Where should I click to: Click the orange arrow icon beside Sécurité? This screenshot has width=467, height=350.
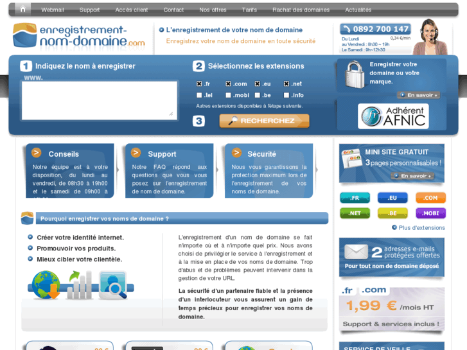tap(237, 153)
